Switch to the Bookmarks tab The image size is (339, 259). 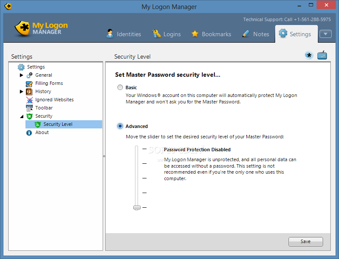click(x=211, y=34)
